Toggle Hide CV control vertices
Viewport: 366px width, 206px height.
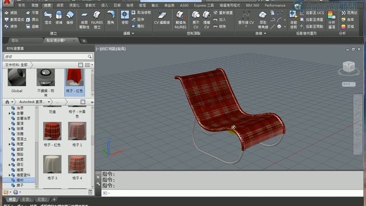pyautogui.click(x=206, y=20)
